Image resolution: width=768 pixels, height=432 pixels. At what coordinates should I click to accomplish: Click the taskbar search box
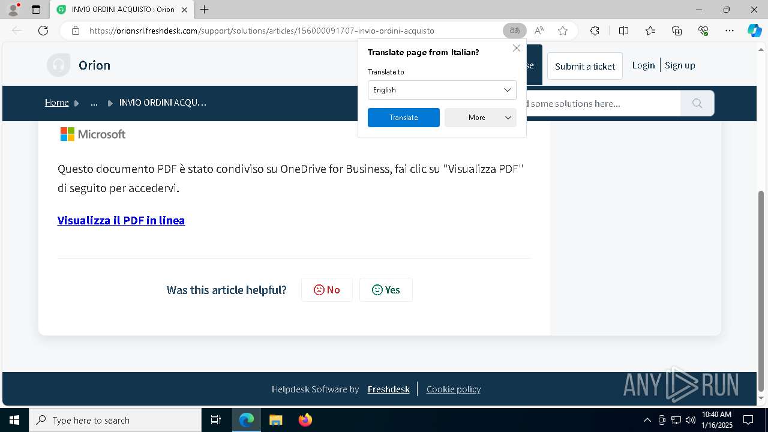point(115,420)
